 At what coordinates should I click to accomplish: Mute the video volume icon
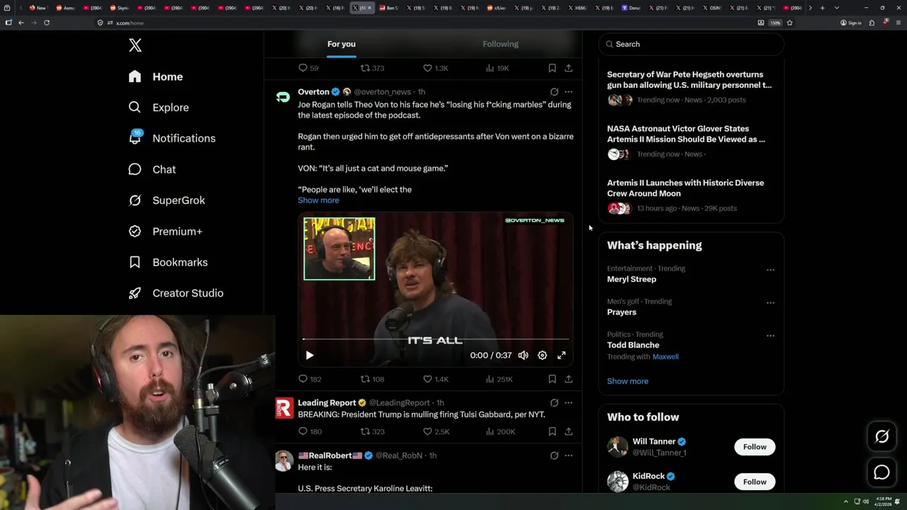(523, 356)
